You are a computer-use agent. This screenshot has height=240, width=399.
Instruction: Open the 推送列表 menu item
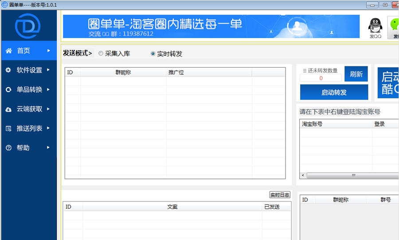(29, 128)
